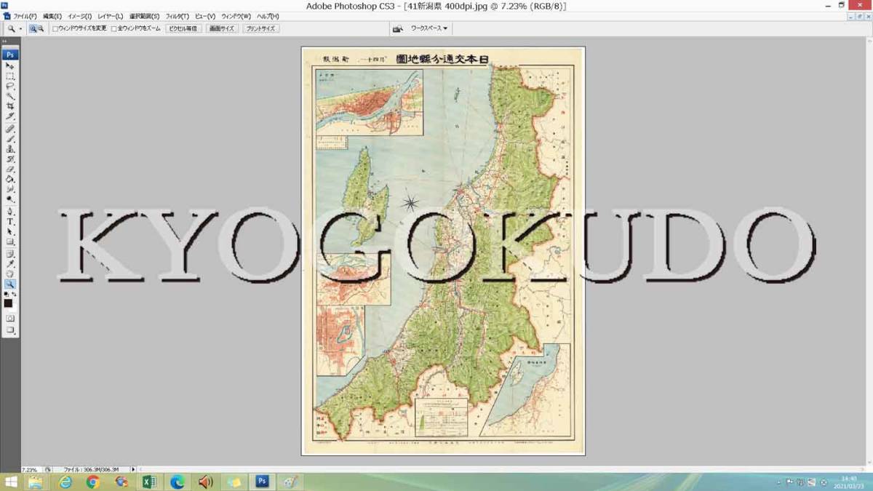The height and width of the screenshot is (491, 873).
Task: Select the Path Selection tool
Action: tap(10, 232)
